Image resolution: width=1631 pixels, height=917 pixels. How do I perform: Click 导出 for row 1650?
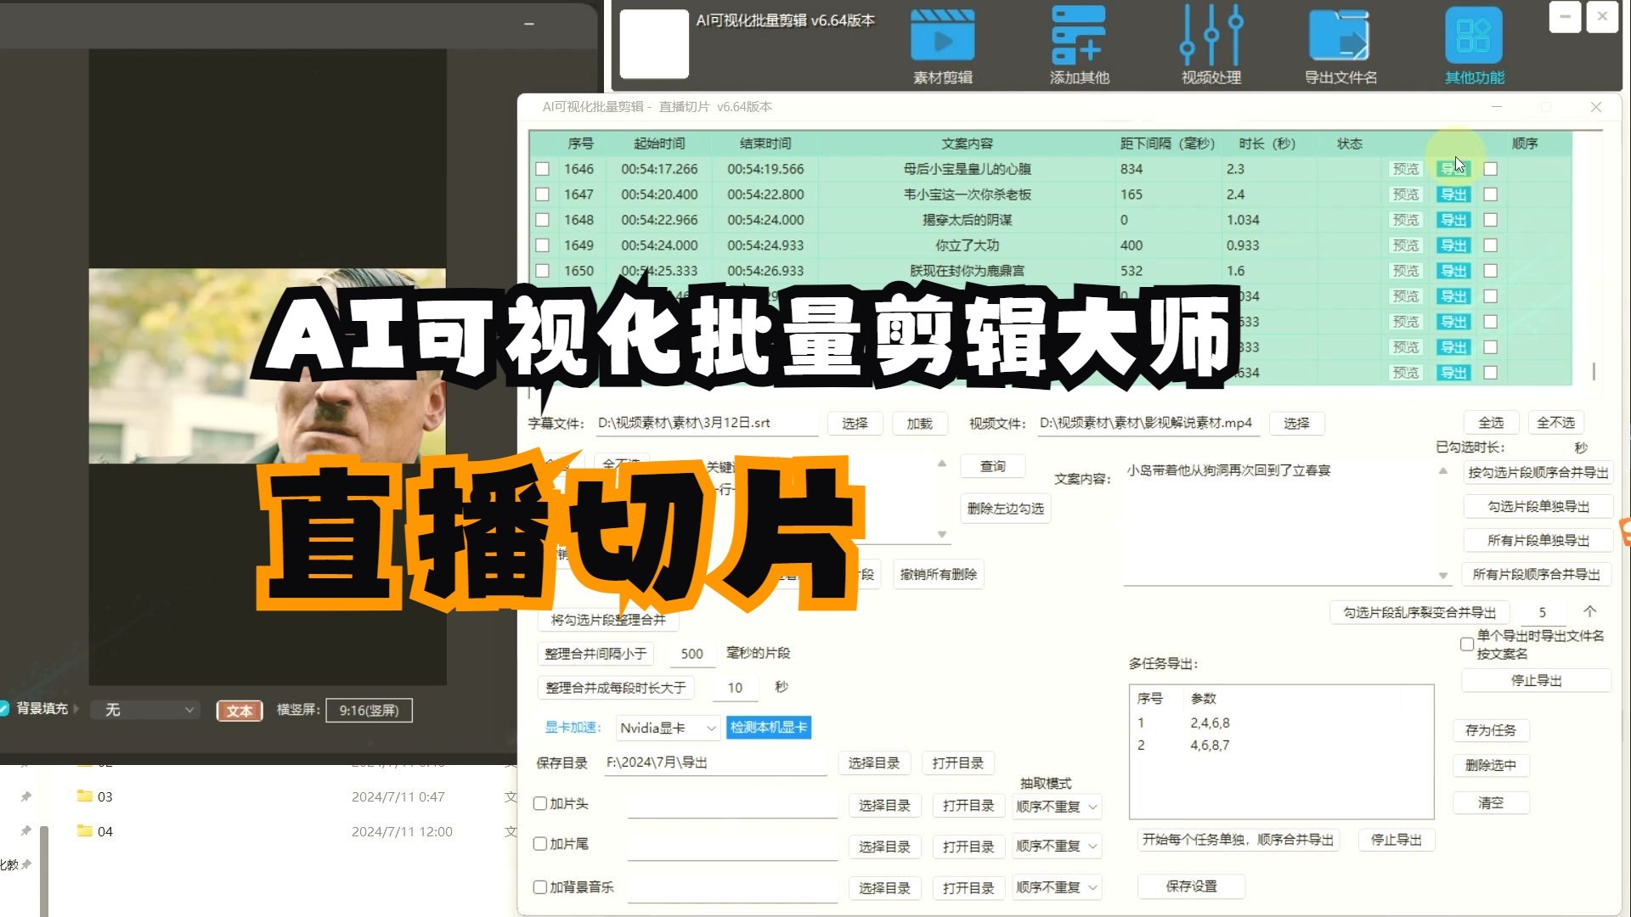click(1453, 271)
